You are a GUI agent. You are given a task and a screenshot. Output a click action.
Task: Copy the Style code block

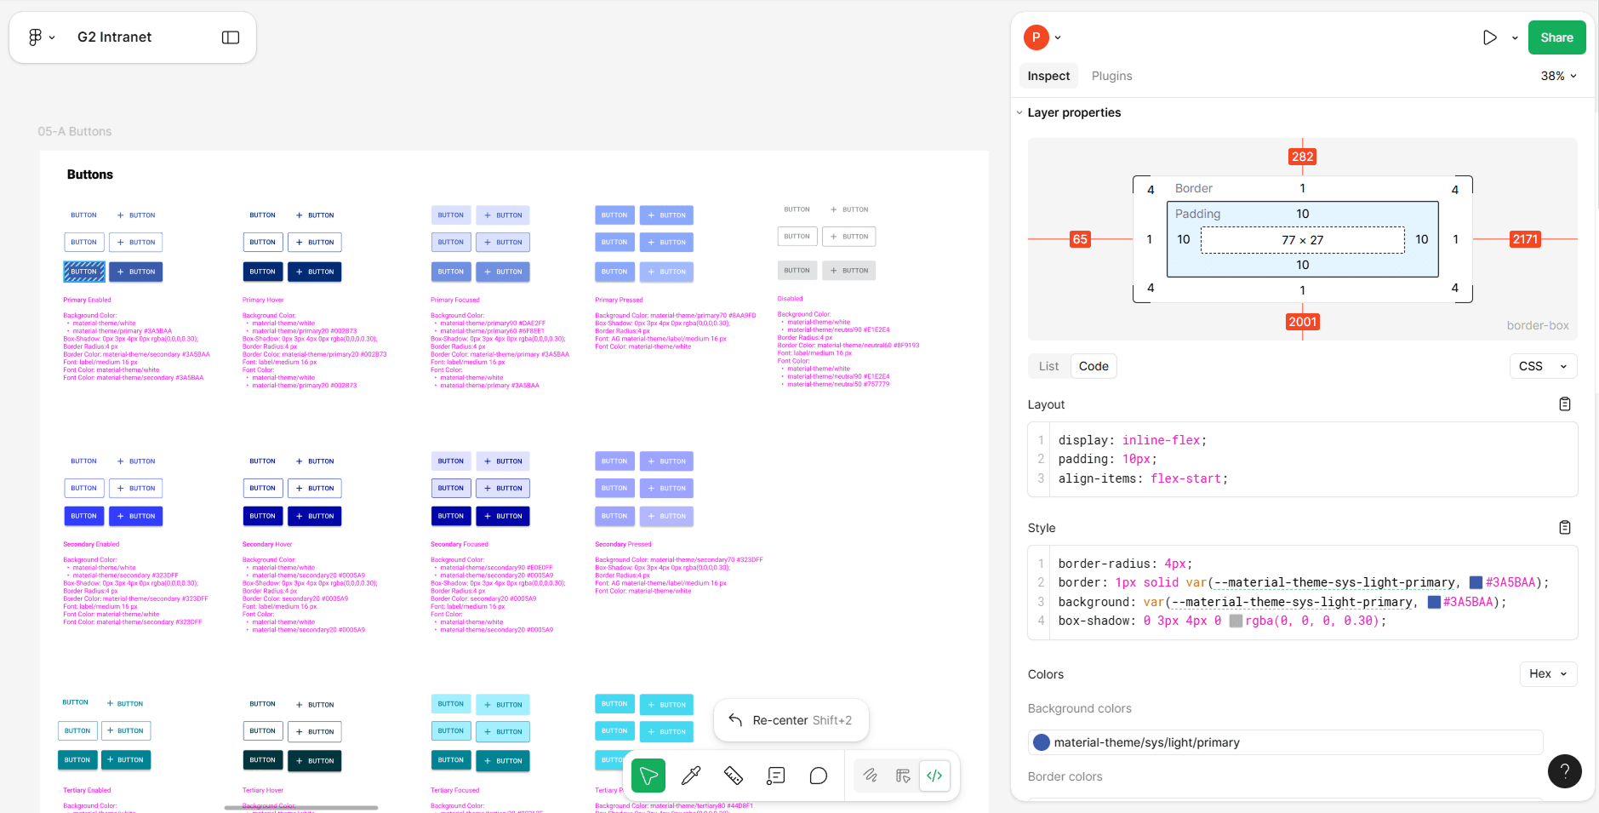click(1564, 528)
